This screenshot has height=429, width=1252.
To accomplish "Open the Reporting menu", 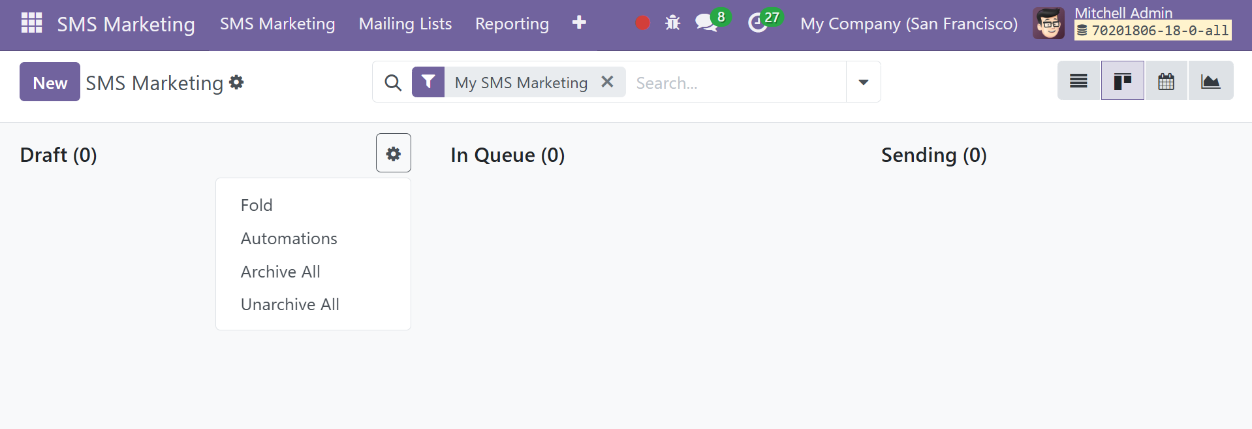I will tap(512, 24).
